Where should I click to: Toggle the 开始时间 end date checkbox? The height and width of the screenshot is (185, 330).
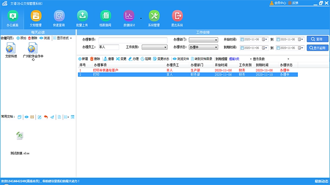pos(278,39)
